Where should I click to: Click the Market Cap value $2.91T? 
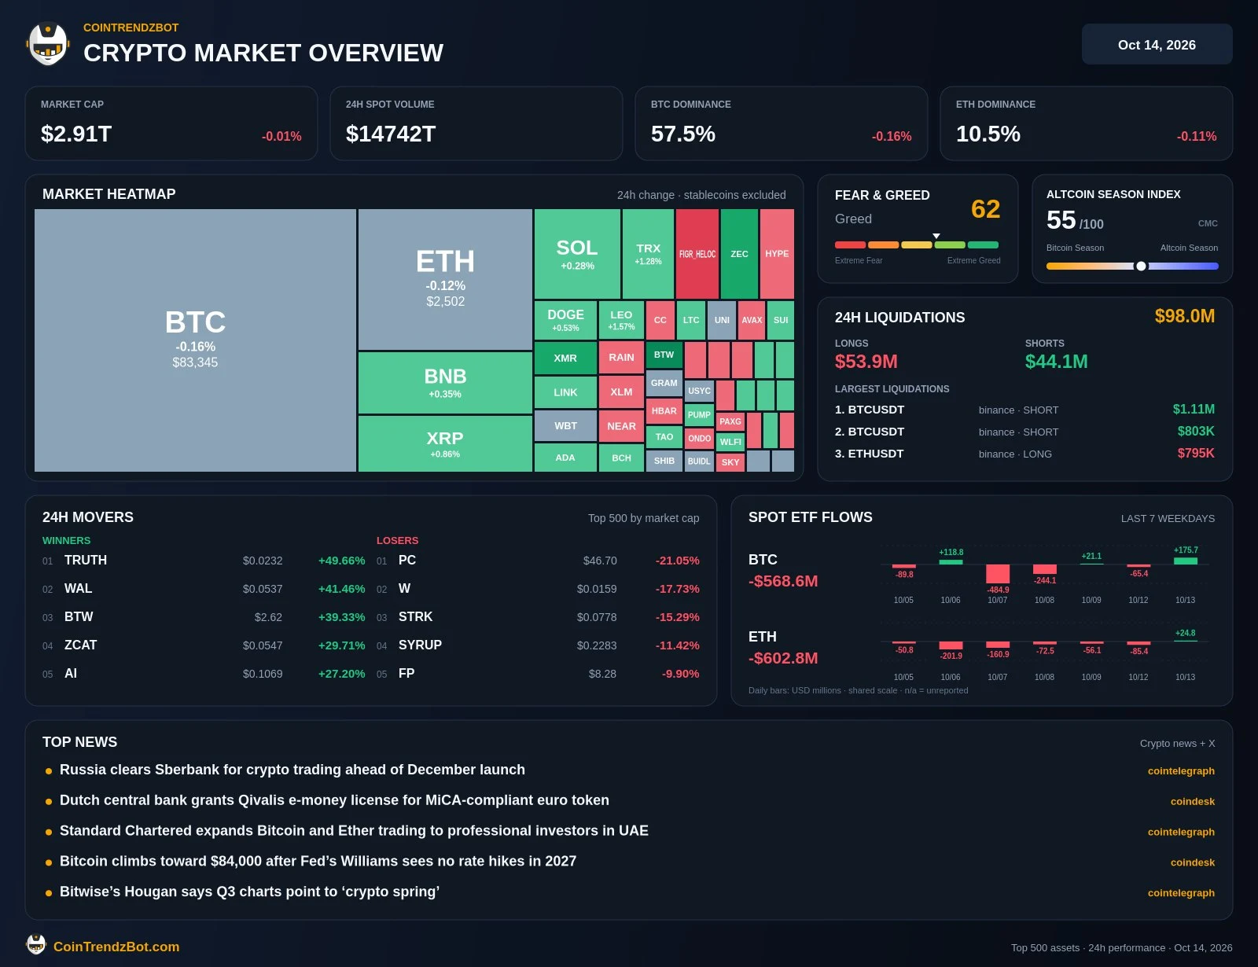(x=76, y=134)
